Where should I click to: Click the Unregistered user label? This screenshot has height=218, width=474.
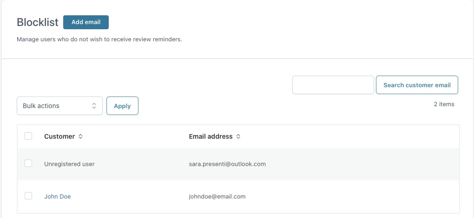point(69,164)
